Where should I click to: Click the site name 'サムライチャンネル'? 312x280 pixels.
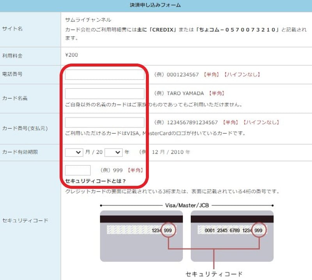coord(88,20)
